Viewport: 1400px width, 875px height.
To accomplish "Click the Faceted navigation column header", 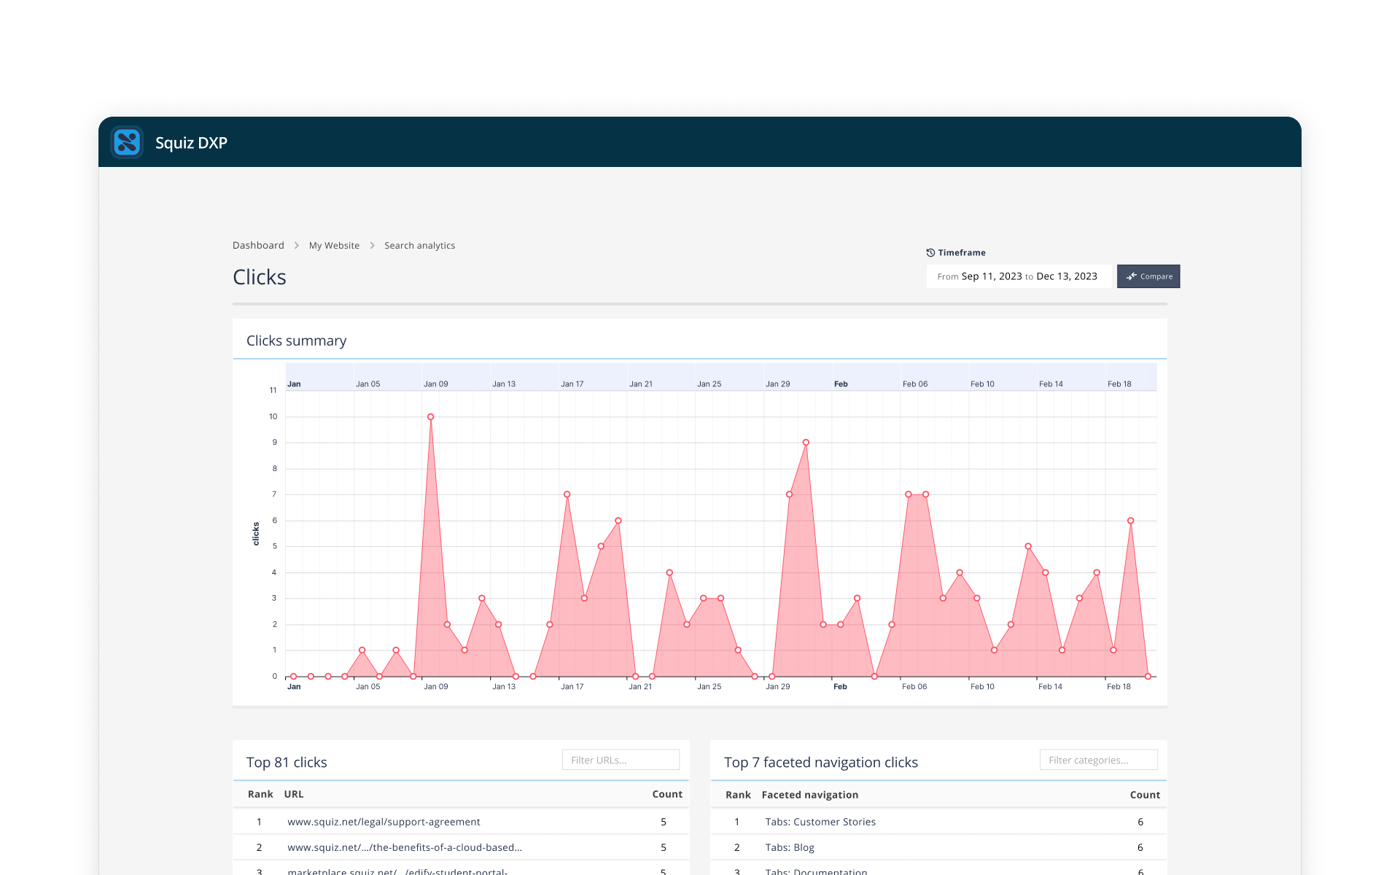I will [809, 795].
